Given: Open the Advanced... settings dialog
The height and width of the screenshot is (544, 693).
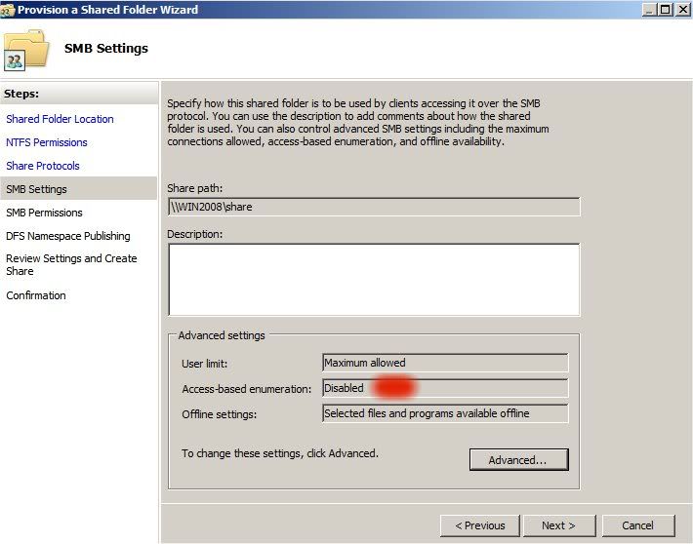Looking at the screenshot, I should pos(519,459).
